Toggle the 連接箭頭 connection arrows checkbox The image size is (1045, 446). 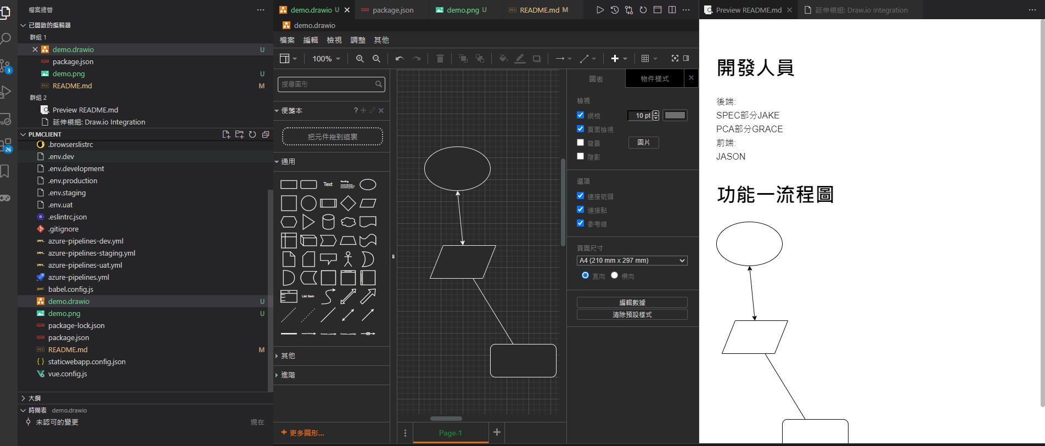tap(580, 196)
